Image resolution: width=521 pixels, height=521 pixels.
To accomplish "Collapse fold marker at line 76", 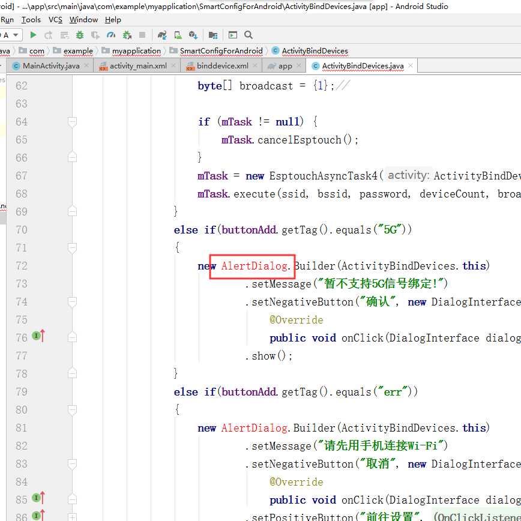I will click(72, 337).
